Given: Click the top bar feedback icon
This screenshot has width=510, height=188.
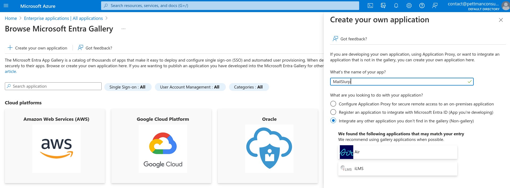Looking at the screenshot, I should (x=435, y=6).
